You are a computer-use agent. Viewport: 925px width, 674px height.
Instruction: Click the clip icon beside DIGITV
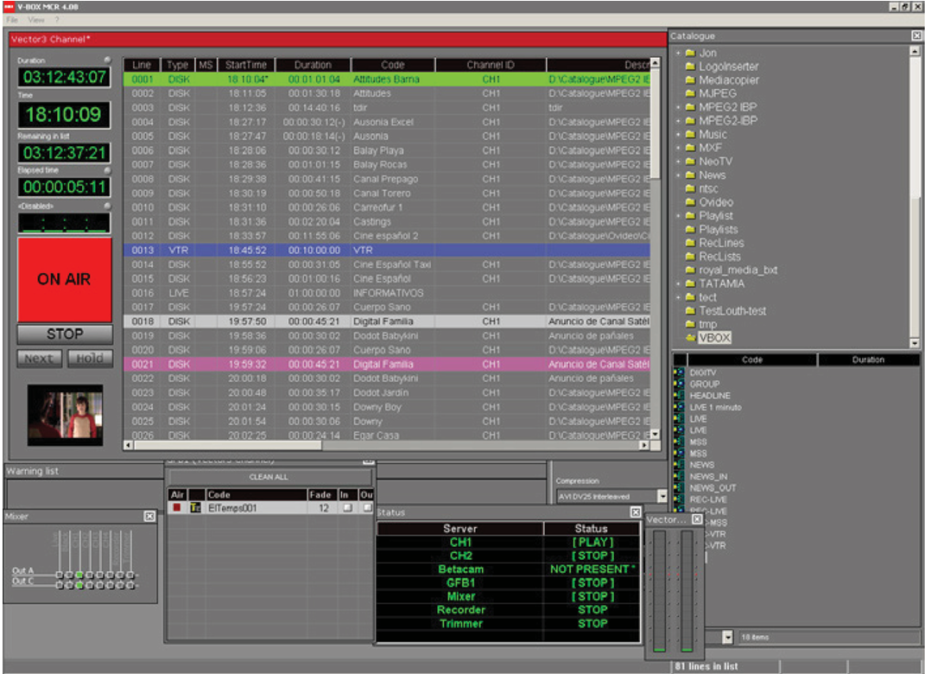tap(679, 372)
